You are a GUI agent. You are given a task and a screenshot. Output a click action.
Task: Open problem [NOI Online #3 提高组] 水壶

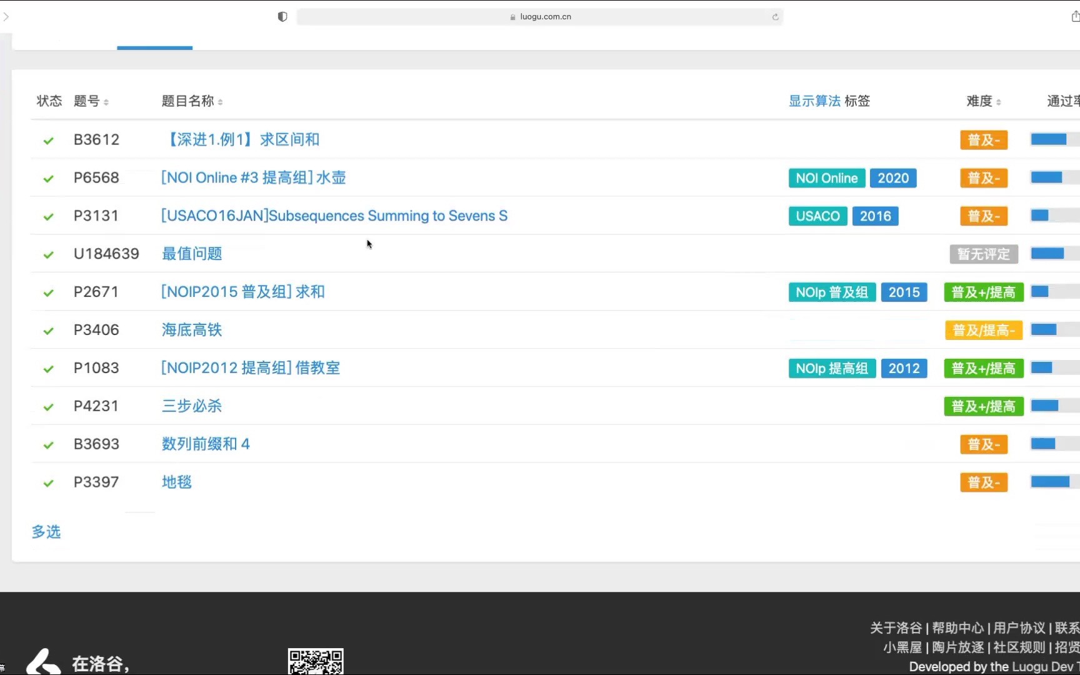coord(254,177)
